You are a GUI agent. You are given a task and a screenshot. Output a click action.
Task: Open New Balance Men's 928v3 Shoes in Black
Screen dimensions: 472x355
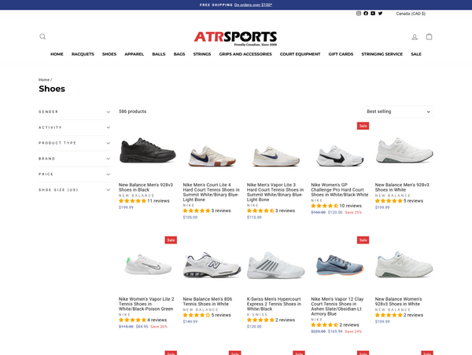146,187
